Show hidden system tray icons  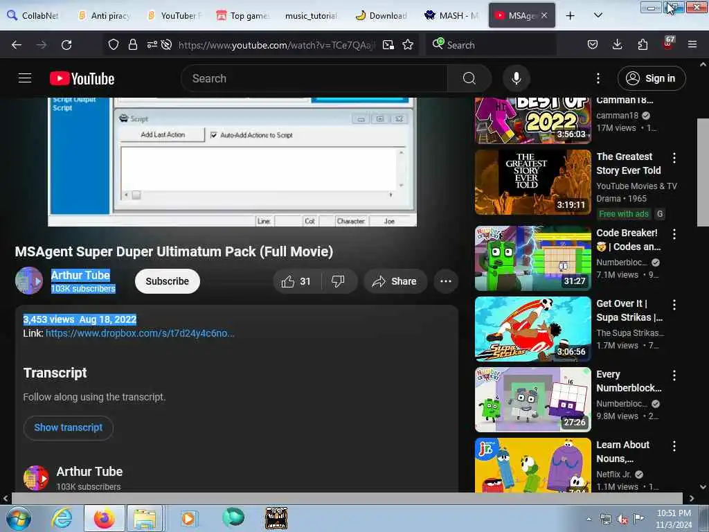point(589,519)
